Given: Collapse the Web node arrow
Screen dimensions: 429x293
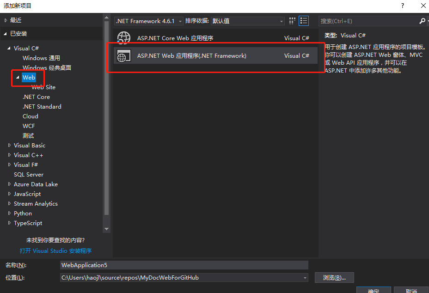Looking at the screenshot, I should point(18,78).
